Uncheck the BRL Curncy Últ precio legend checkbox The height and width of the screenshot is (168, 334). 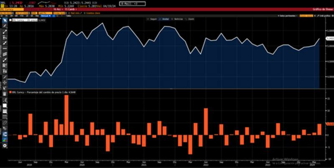[11, 19]
